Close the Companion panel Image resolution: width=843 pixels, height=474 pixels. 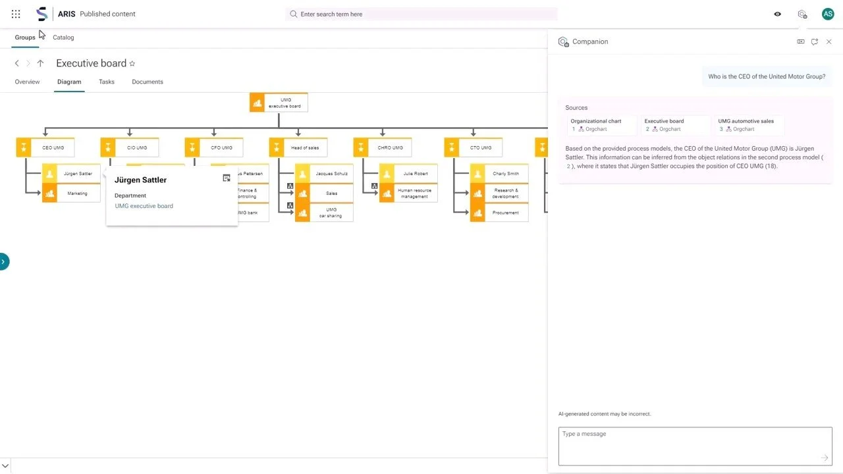[829, 41]
